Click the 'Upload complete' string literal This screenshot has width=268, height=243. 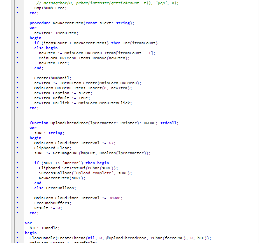pyautogui.click(x=94, y=173)
